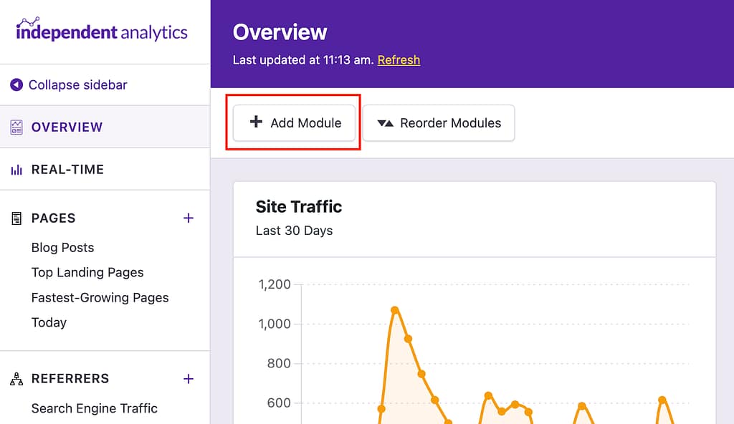Click the Referrers hierarchy icon
Screen dimensions: 734x424
(x=16, y=378)
